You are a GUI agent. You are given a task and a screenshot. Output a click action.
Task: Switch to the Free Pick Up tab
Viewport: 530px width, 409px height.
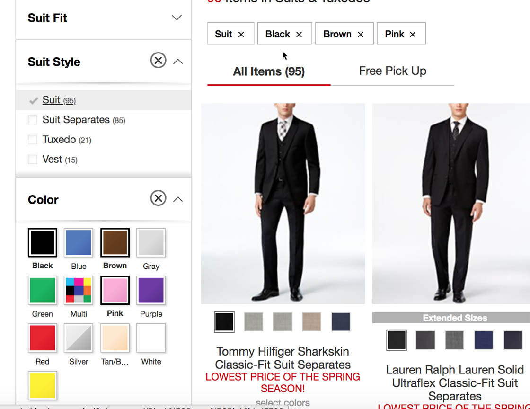tap(392, 71)
